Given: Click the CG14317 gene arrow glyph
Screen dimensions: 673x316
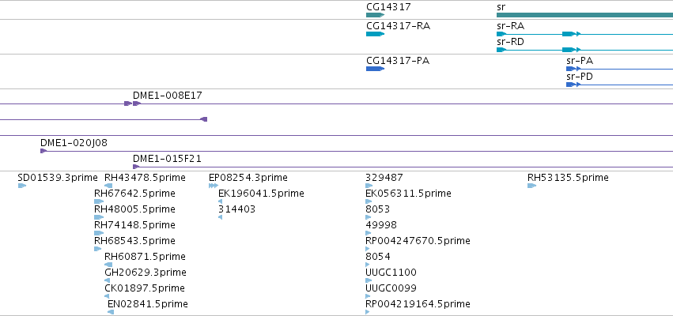Looking at the screenshot, I should click(375, 15).
